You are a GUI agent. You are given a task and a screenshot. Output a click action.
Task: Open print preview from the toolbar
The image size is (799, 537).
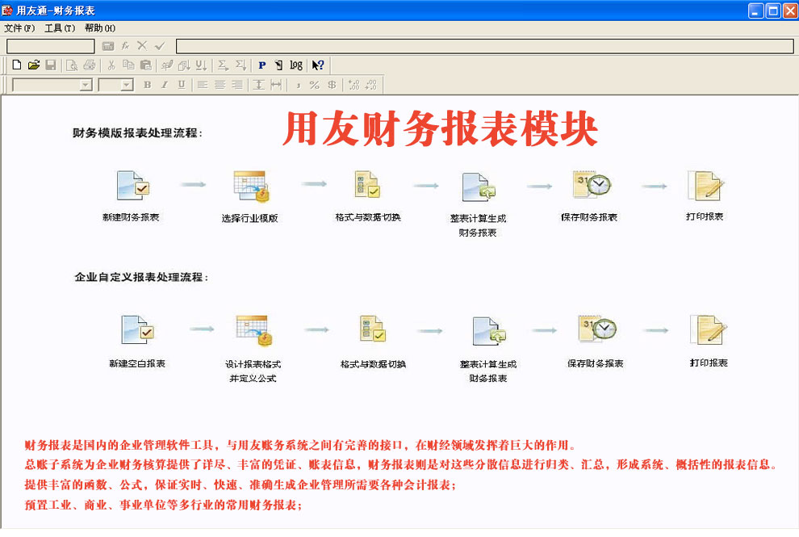click(x=72, y=65)
